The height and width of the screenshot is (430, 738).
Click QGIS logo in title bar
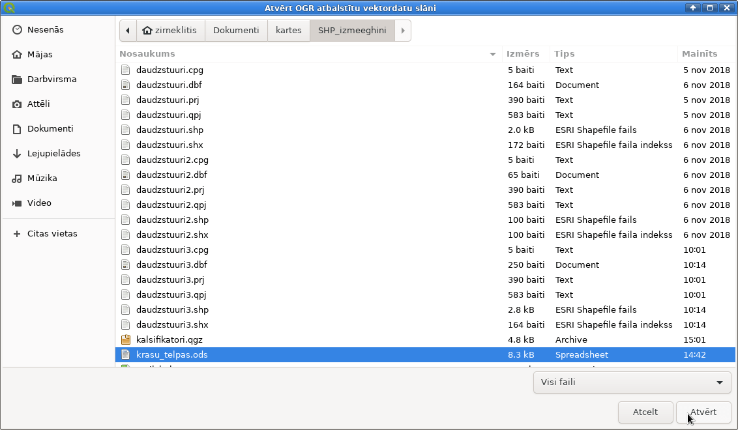(x=9, y=8)
